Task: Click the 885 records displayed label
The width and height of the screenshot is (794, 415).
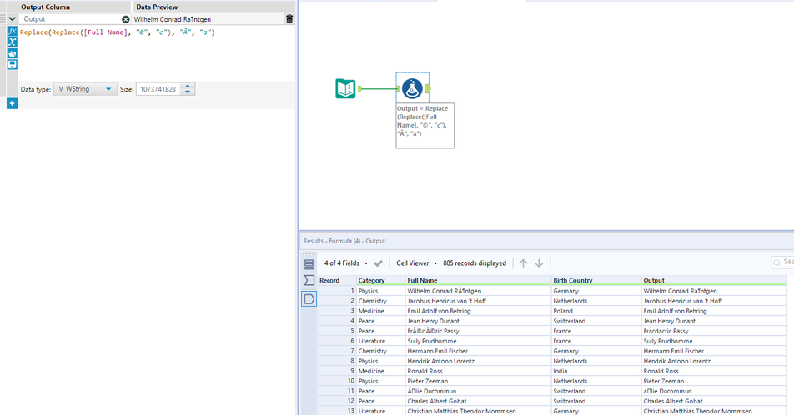Action: 474,263
